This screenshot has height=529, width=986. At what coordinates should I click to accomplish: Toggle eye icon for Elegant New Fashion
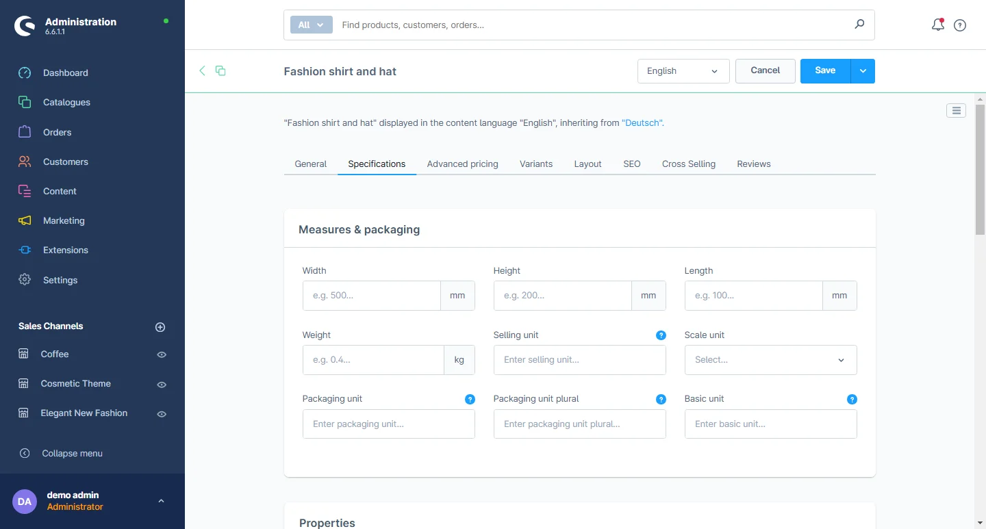162,414
